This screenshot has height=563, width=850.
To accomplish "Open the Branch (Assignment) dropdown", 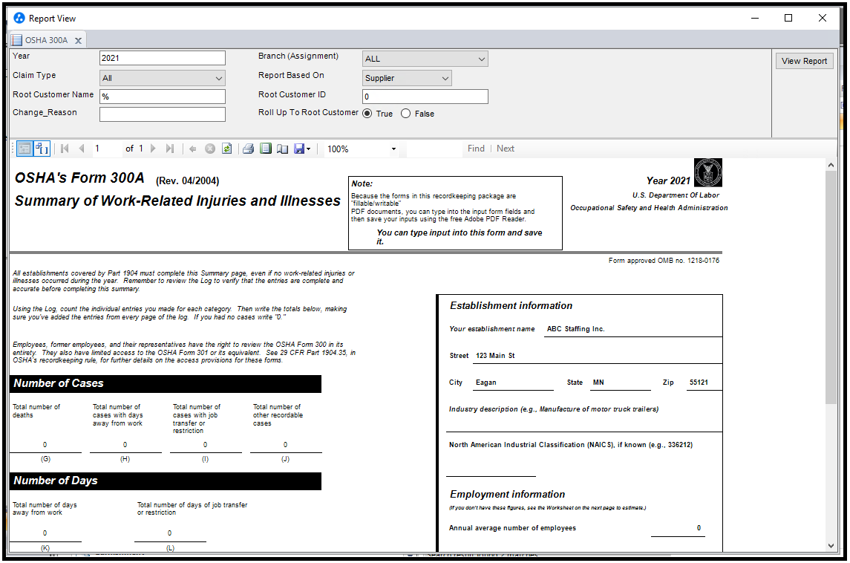I will 425,59.
